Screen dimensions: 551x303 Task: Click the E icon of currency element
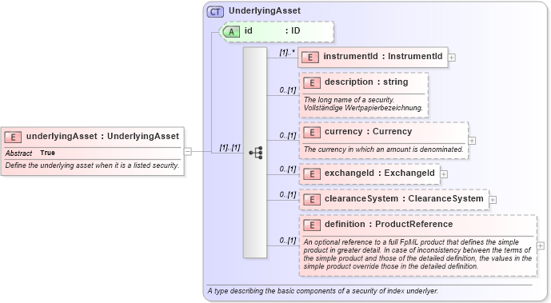pos(312,133)
